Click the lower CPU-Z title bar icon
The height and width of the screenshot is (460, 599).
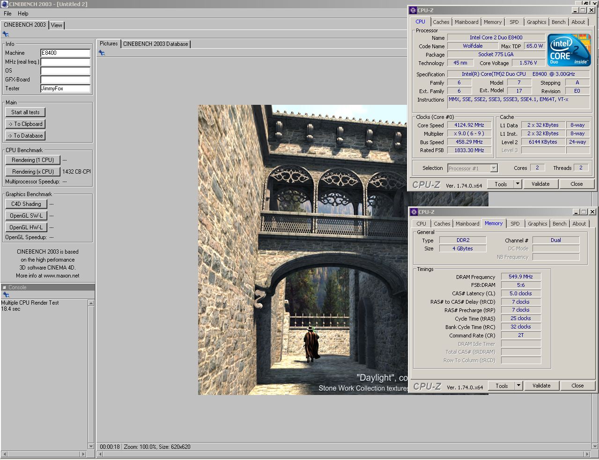[414, 212]
